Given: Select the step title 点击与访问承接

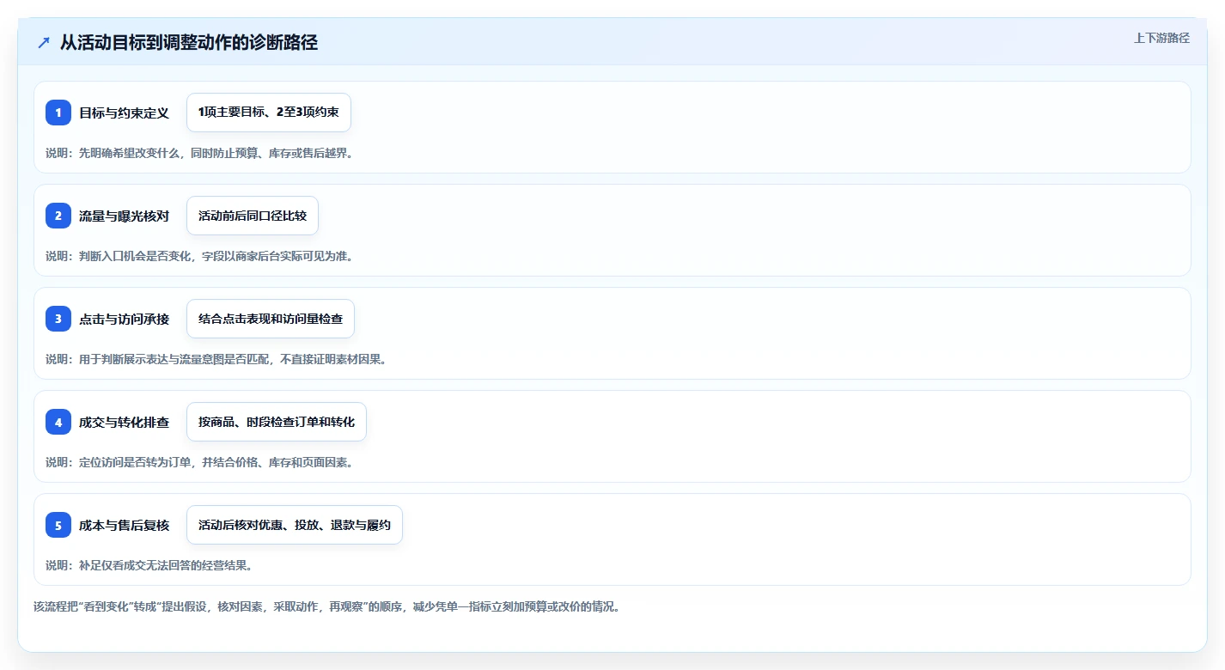Looking at the screenshot, I should pos(124,319).
